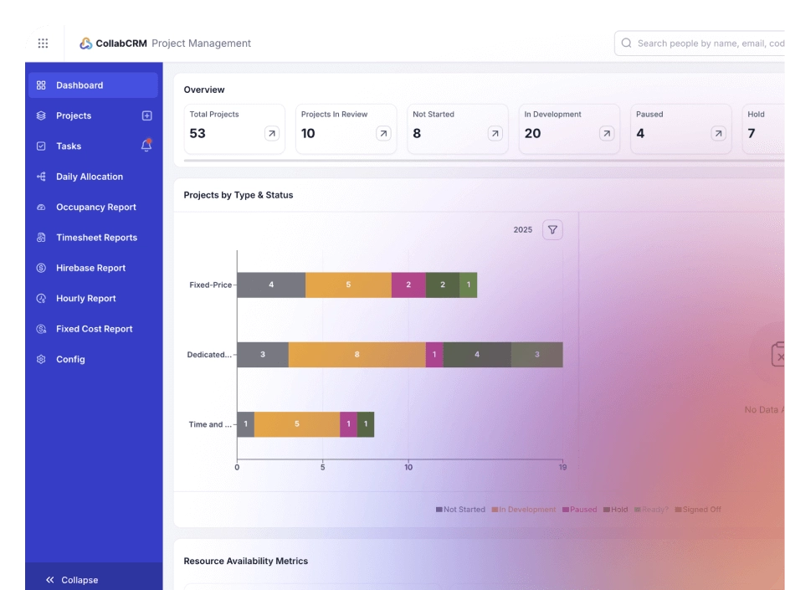The image size is (785, 590).
Task: Click the Hirebase Report dollar icon
Action: (40, 268)
